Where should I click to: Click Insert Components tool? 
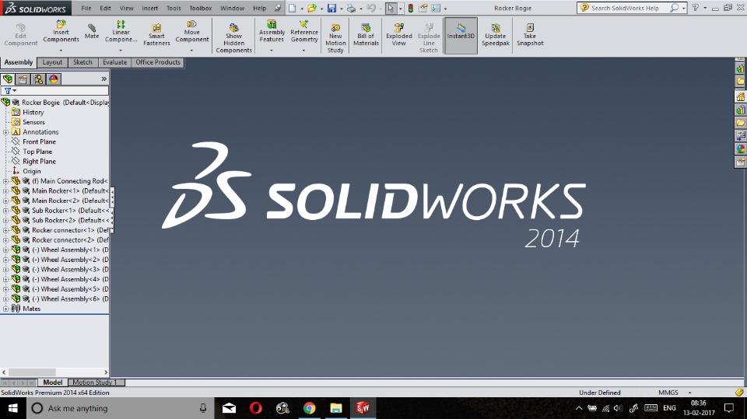click(61, 31)
